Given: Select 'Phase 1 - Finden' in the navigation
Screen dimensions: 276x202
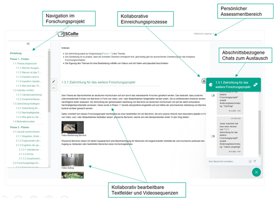Looking at the screenshot, I should (x=20, y=59).
